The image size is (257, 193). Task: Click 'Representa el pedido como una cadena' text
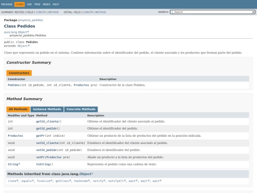(122, 164)
